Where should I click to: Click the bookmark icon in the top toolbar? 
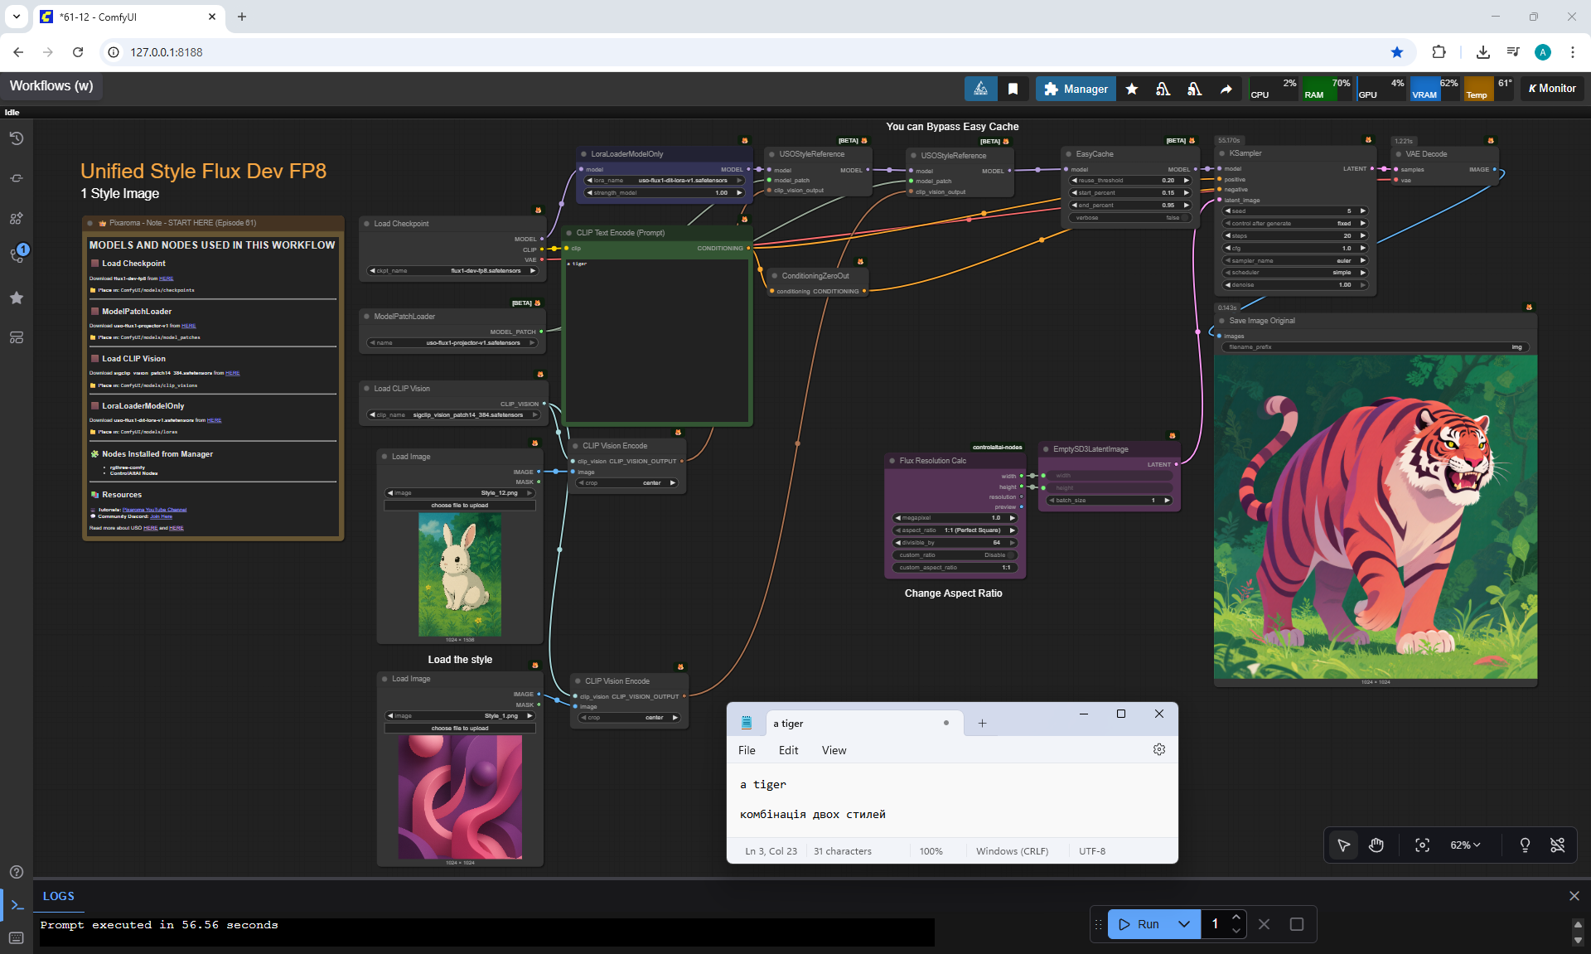pyautogui.click(x=1013, y=89)
